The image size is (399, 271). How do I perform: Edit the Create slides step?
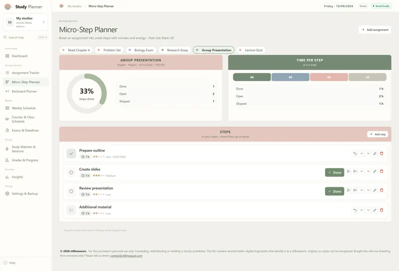[375, 171]
